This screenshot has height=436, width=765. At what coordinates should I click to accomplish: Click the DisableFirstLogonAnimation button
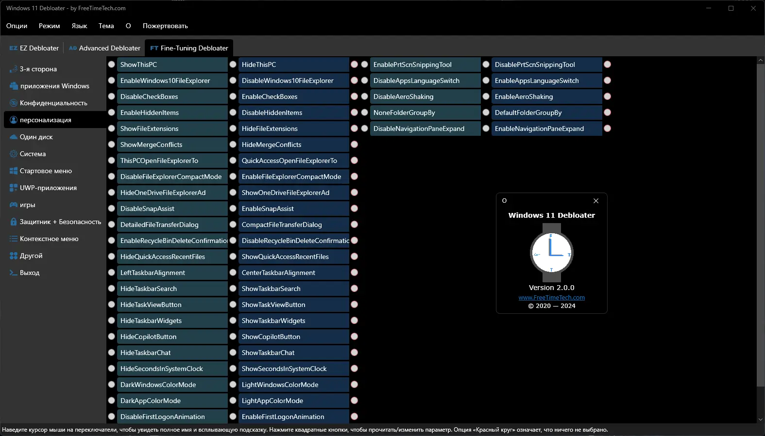point(172,417)
